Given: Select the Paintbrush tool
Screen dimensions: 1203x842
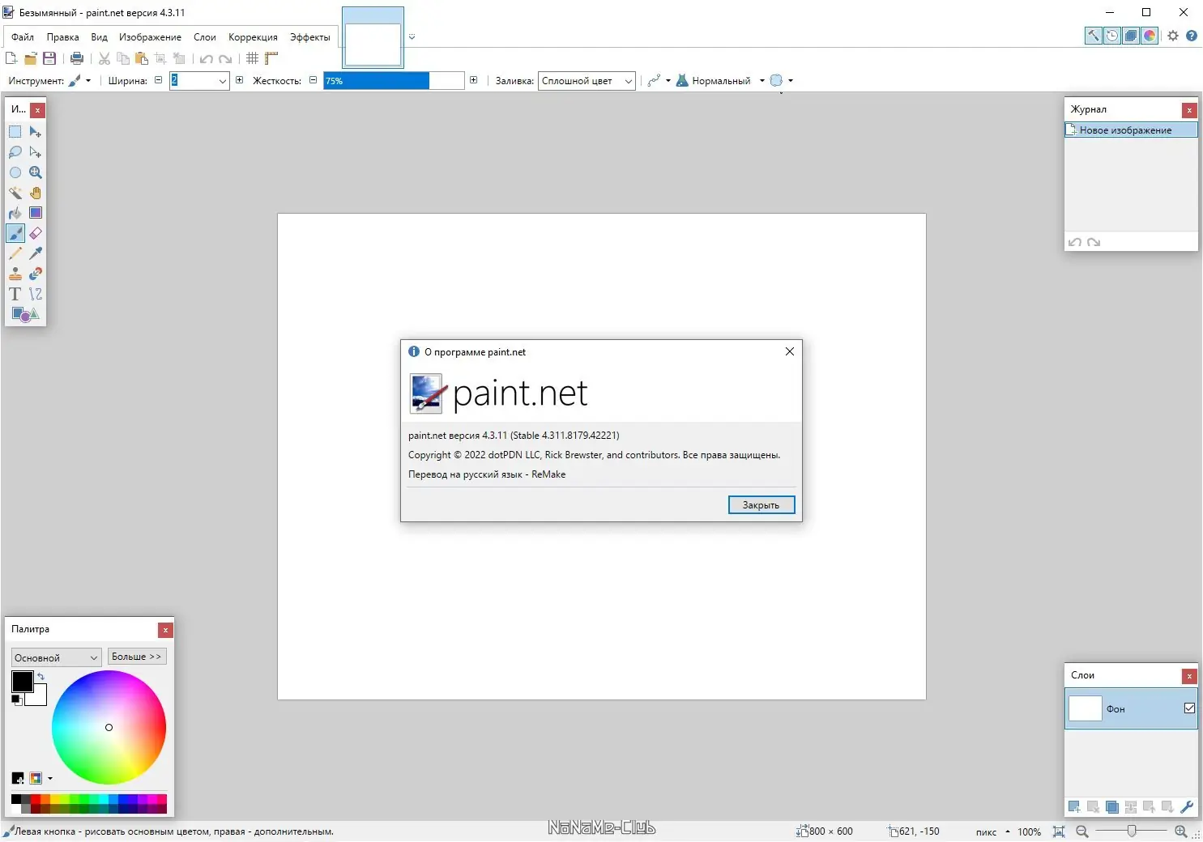Looking at the screenshot, I should [15, 233].
